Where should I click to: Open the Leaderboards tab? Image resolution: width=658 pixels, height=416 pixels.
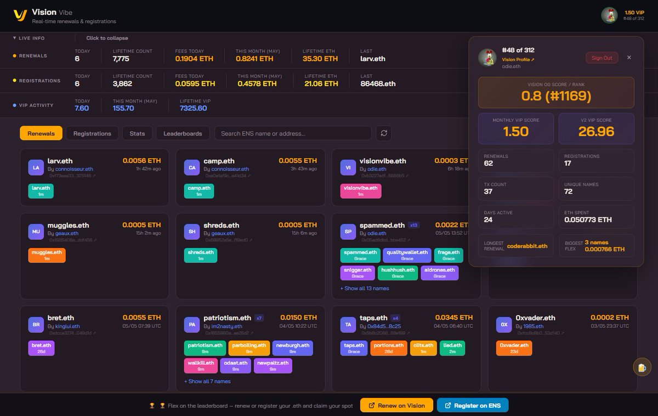(x=183, y=133)
